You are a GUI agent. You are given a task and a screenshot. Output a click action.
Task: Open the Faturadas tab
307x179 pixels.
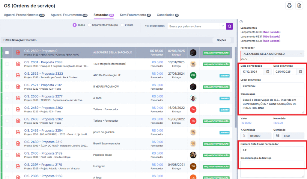coord(103,15)
